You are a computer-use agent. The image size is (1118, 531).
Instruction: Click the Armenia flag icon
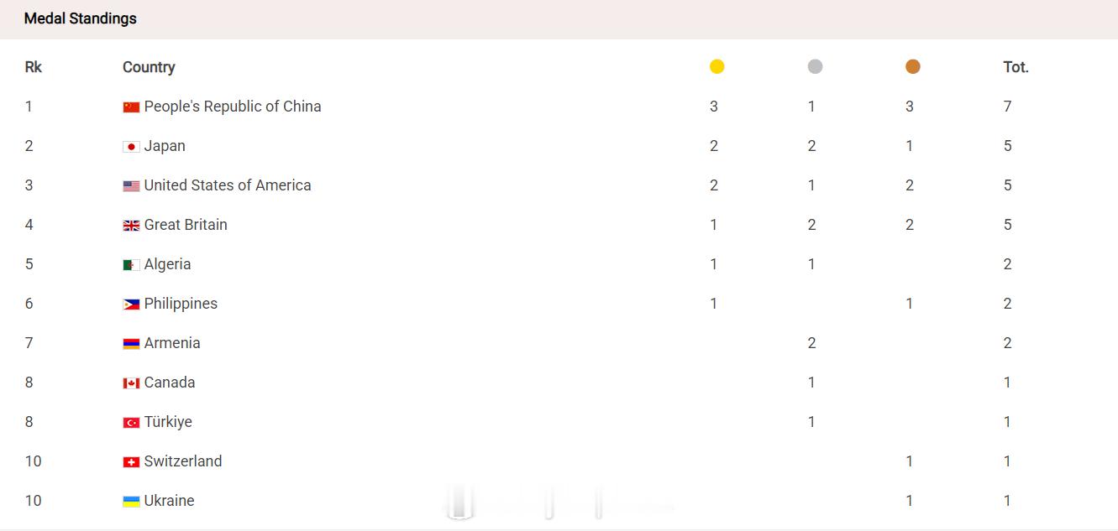pos(131,344)
